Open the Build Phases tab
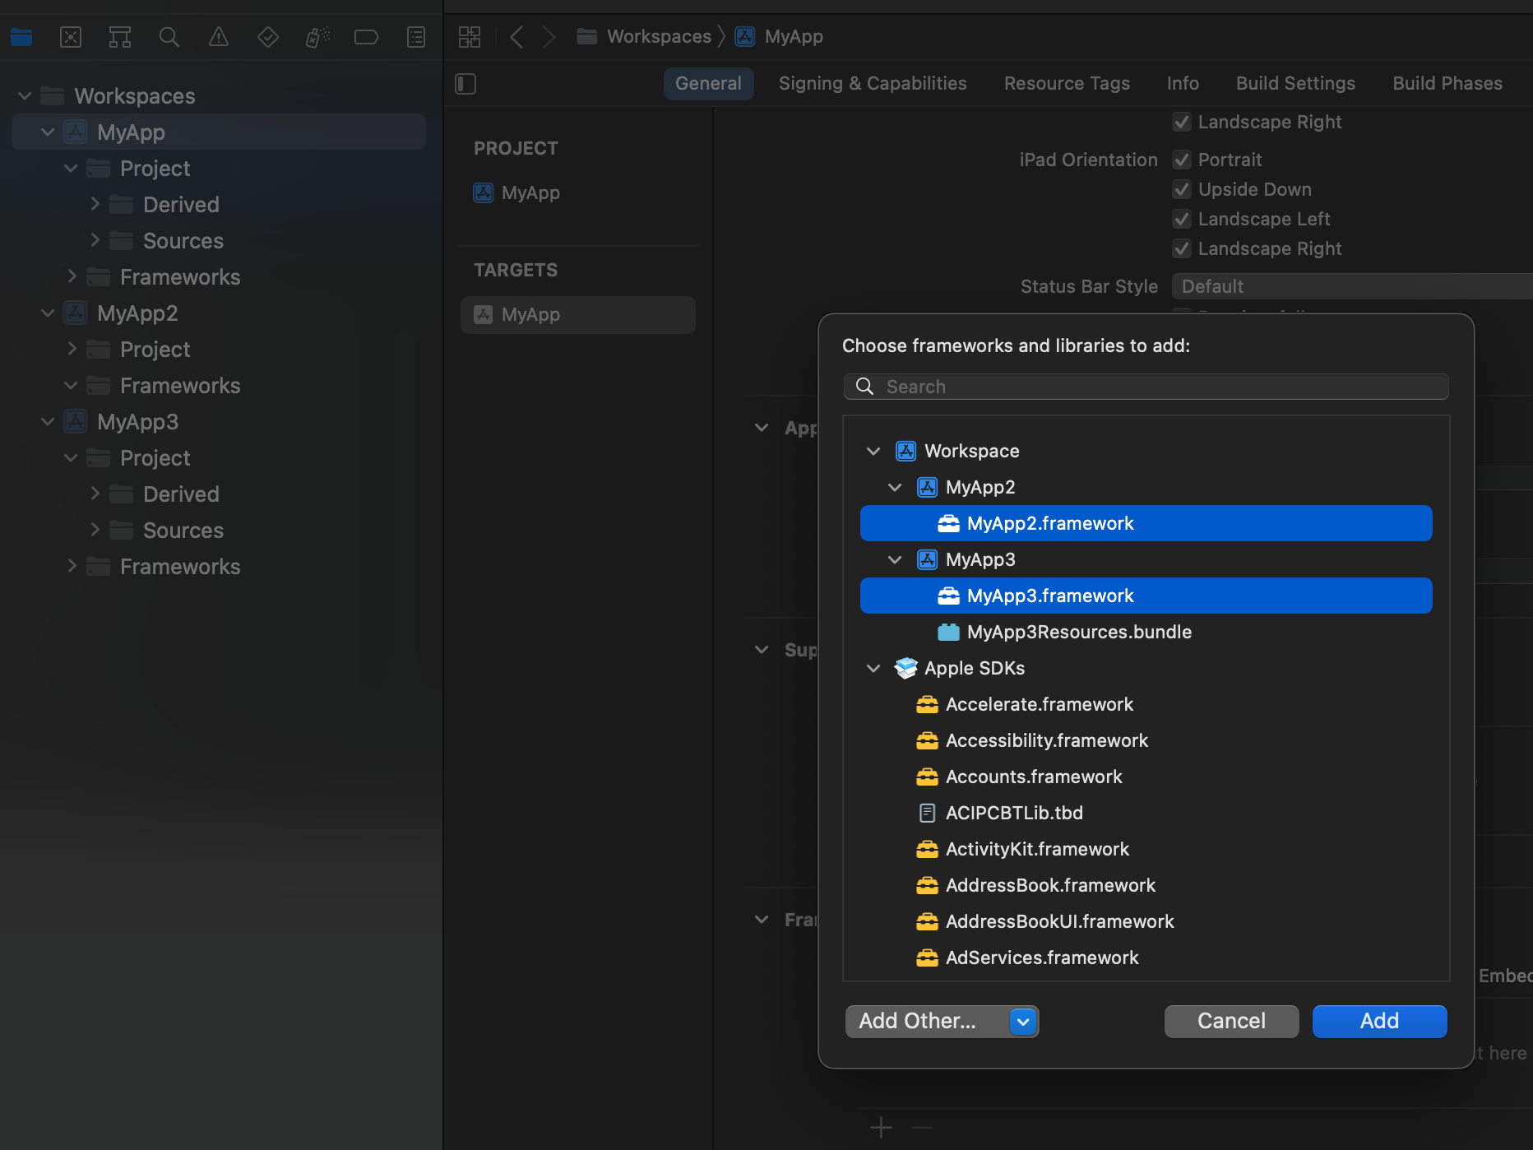The image size is (1533, 1150). (1447, 84)
